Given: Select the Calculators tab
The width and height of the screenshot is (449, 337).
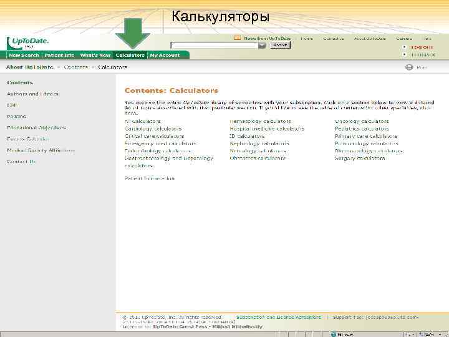Looking at the screenshot, I should point(130,56).
